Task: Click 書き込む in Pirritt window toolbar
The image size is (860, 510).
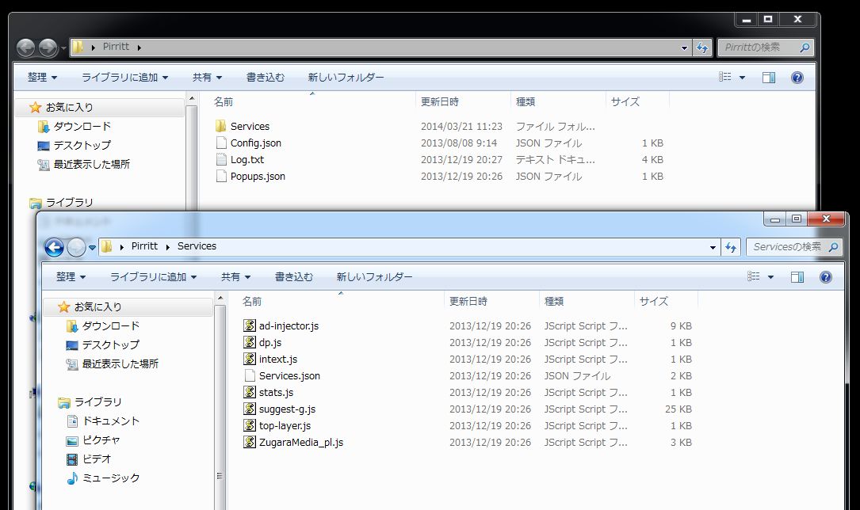Action: coord(266,78)
